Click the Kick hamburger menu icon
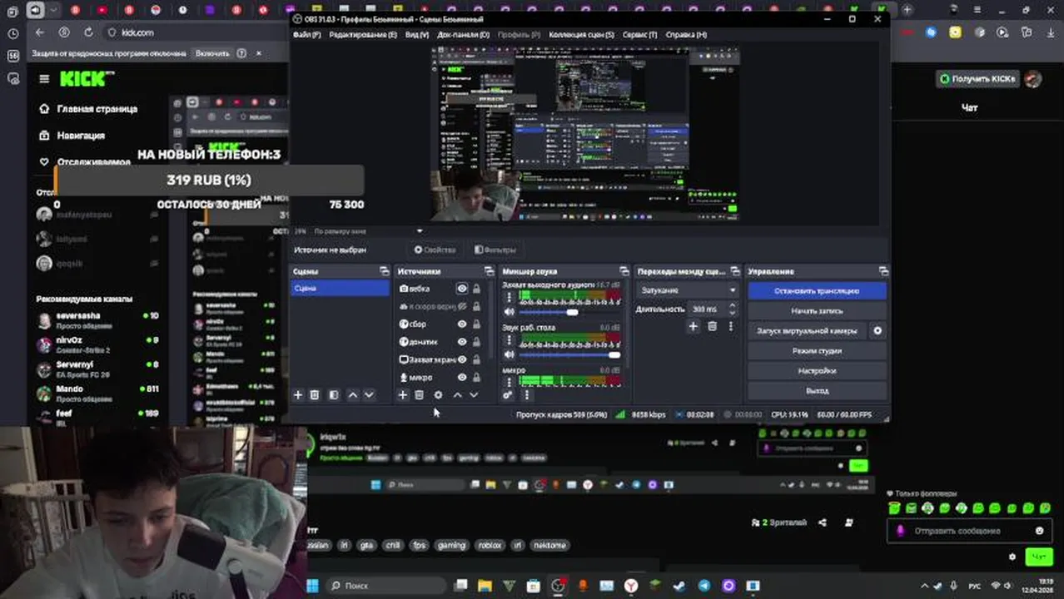 click(x=44, y=79)
